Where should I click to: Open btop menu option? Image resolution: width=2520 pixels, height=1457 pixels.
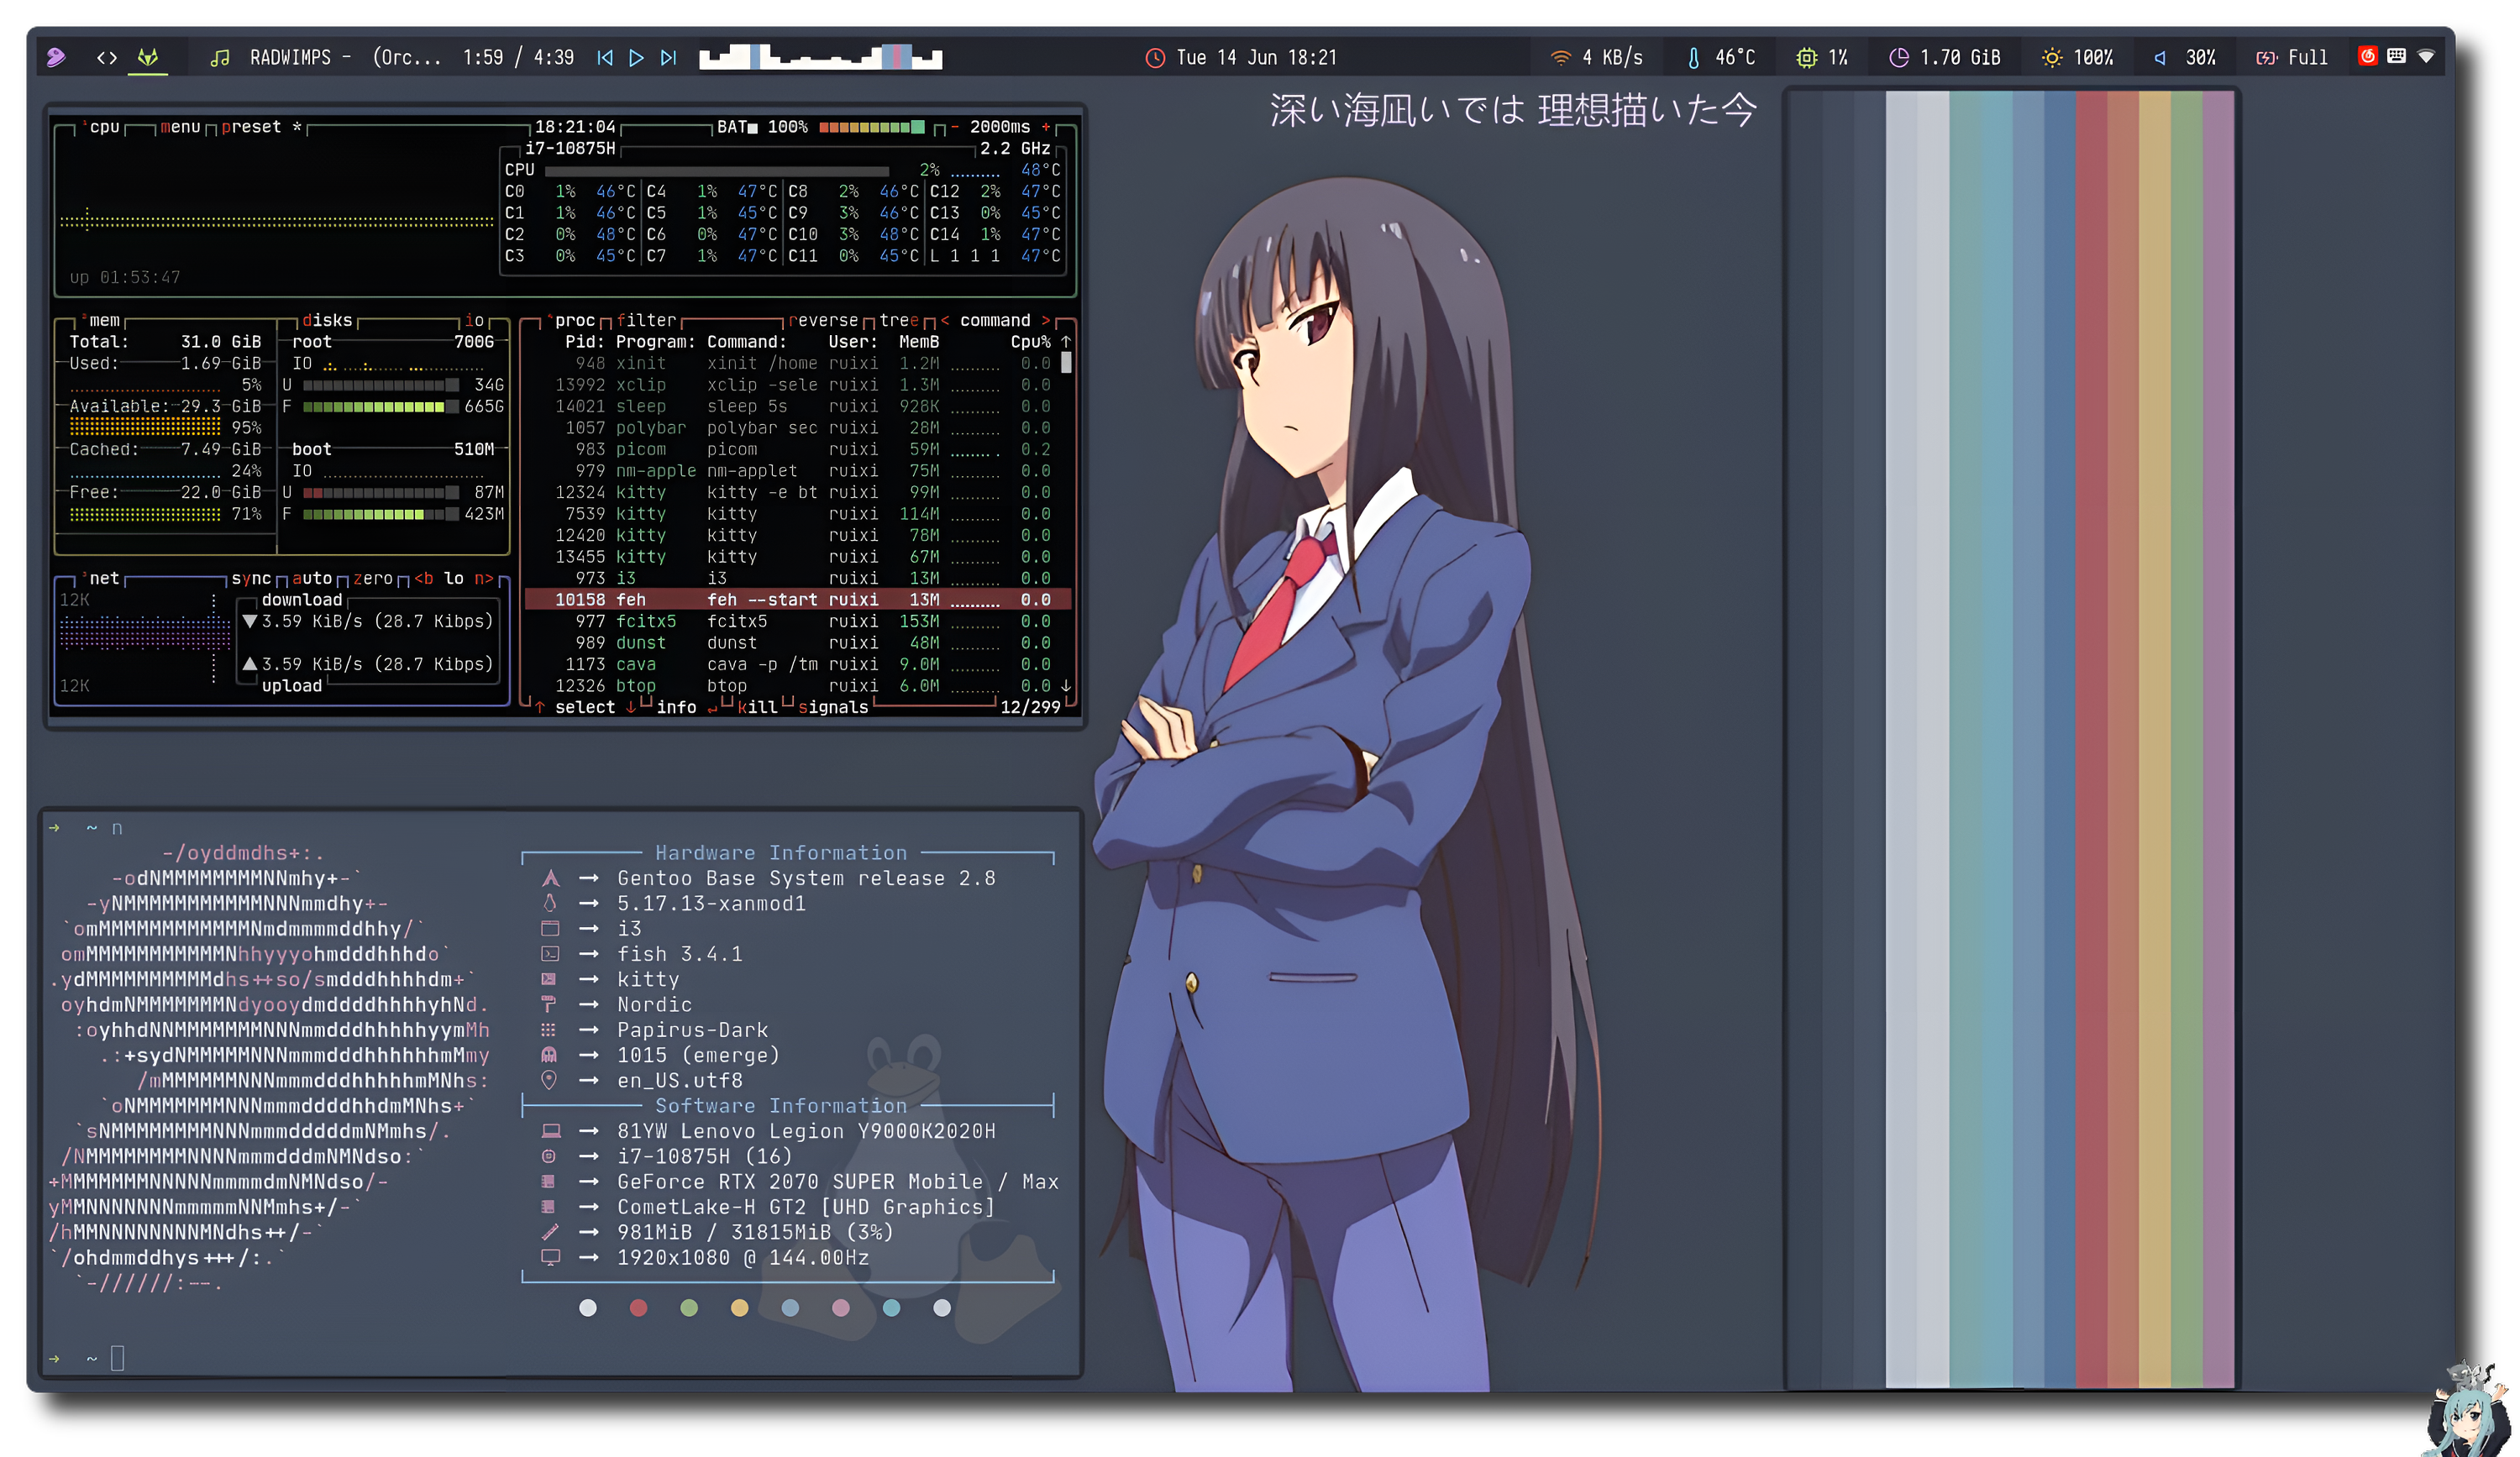180,127
